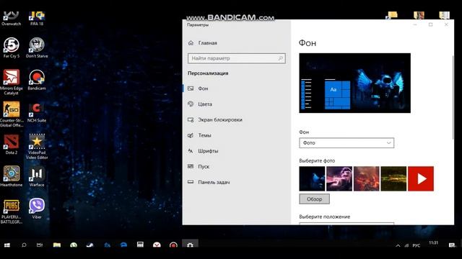The width and height of the screenshot is (462, 259).
Task: Click the РУС language indicator
Action: coord(417,245)
